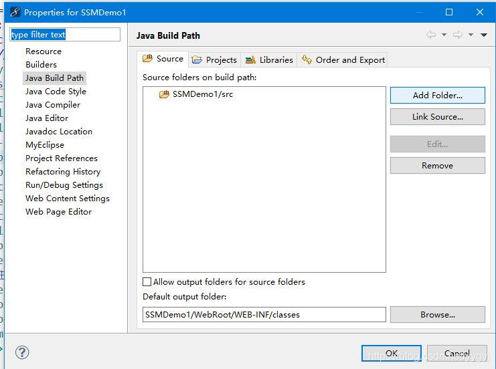Open the view menu black dropdown arrow
The image size is (496, 369).
[484, 35]
